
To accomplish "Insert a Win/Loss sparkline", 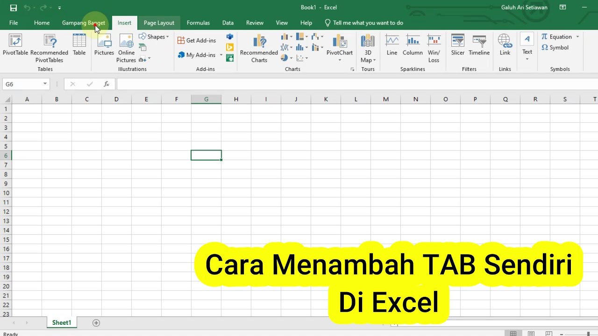I will point(434,48).
